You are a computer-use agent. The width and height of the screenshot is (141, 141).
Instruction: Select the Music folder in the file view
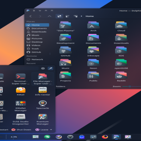66,62
